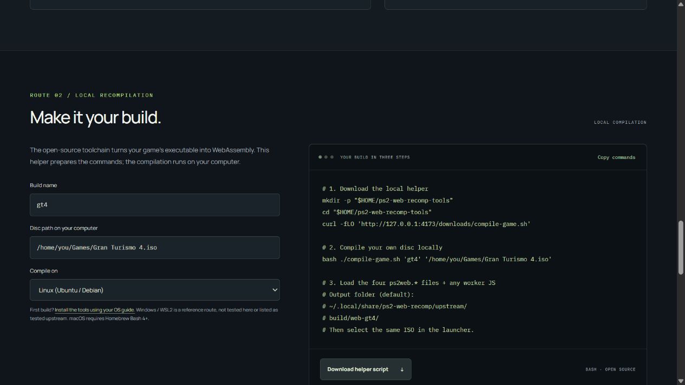Click the "# build/web-gt4/" line
Image resolution: width=685 pixels, height=385 pixels.
pyautogui.click(x=350, y=318)
